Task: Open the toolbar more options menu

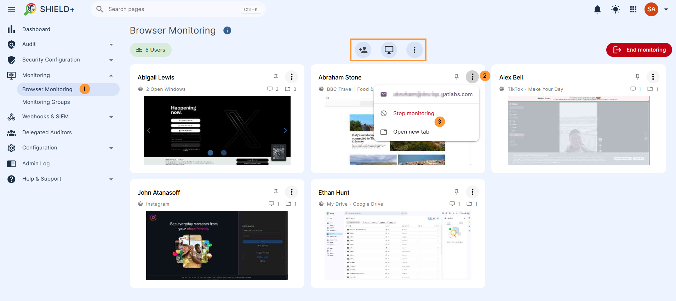Action: click(414, 50)
